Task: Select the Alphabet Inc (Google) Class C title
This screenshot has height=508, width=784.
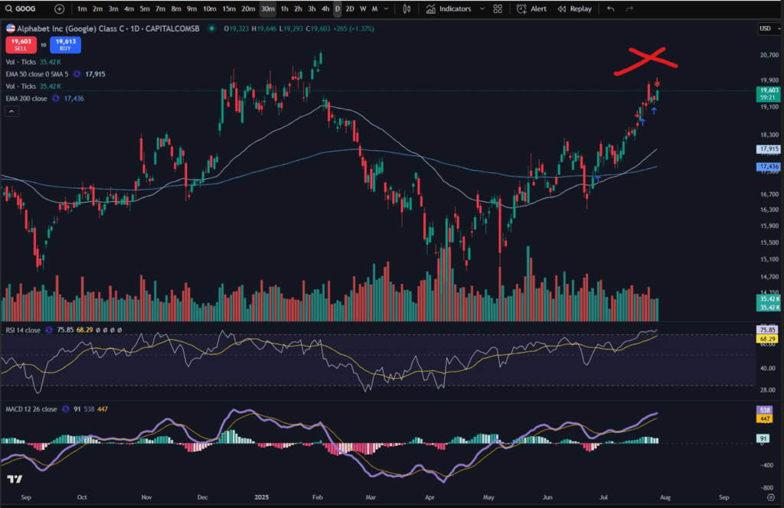Action: (70, 28)
